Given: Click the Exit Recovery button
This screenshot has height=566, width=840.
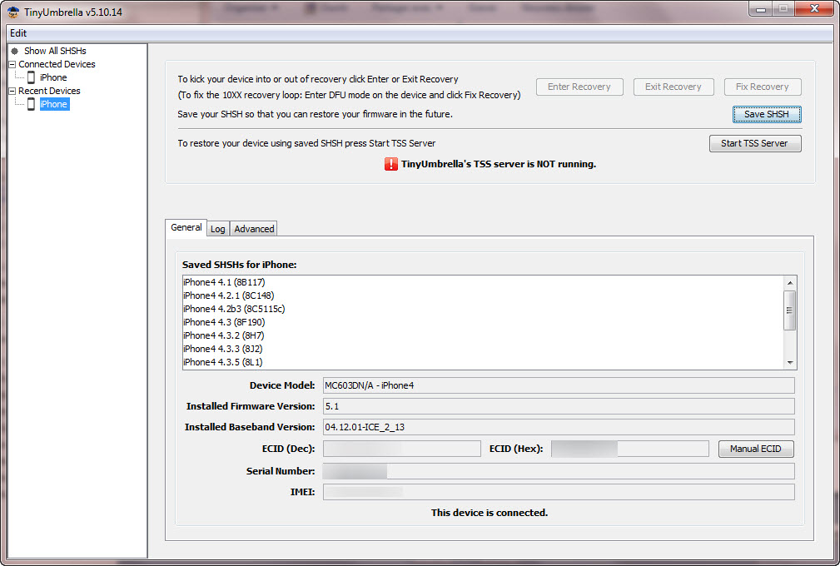Looking at the screenshot, I should click(x=673, y=87).
